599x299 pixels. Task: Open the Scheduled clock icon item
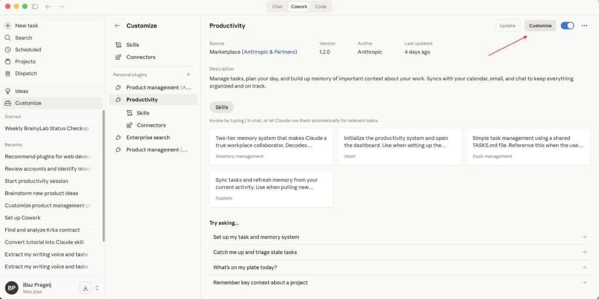click(x=8, y=50)
